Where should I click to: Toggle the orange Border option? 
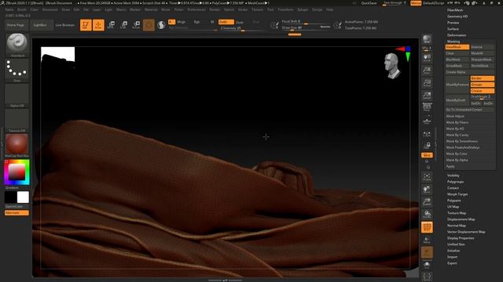click(482, 78)
